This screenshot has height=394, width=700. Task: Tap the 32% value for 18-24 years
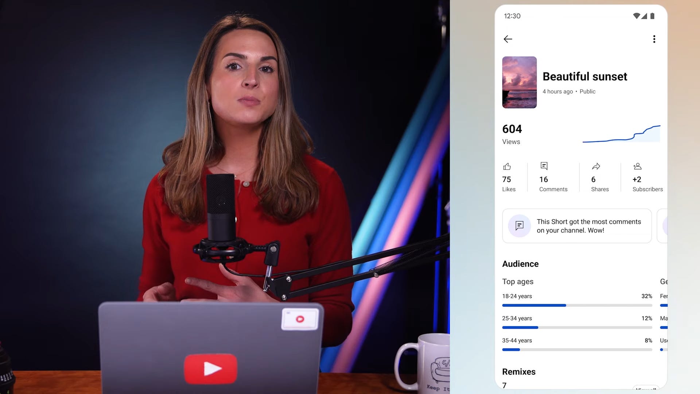[647, 296]
